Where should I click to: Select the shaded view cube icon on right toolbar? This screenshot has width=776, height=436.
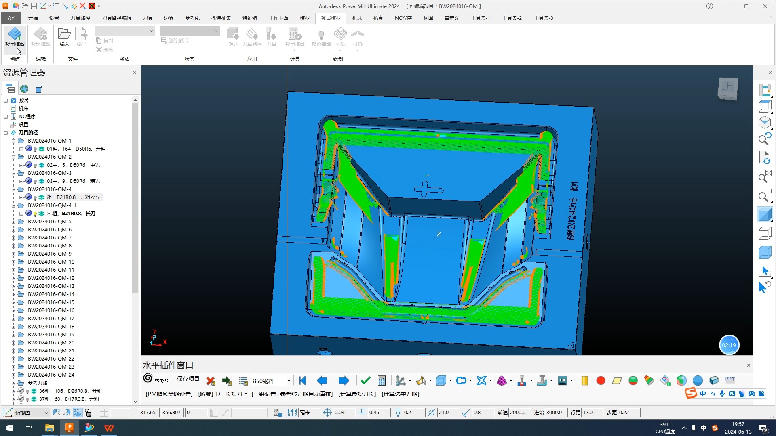[x=765, y=214]
